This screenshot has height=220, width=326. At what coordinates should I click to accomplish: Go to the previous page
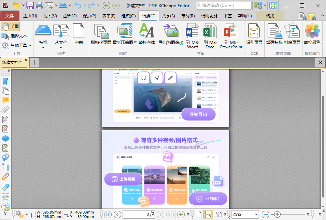click(117, 214)
